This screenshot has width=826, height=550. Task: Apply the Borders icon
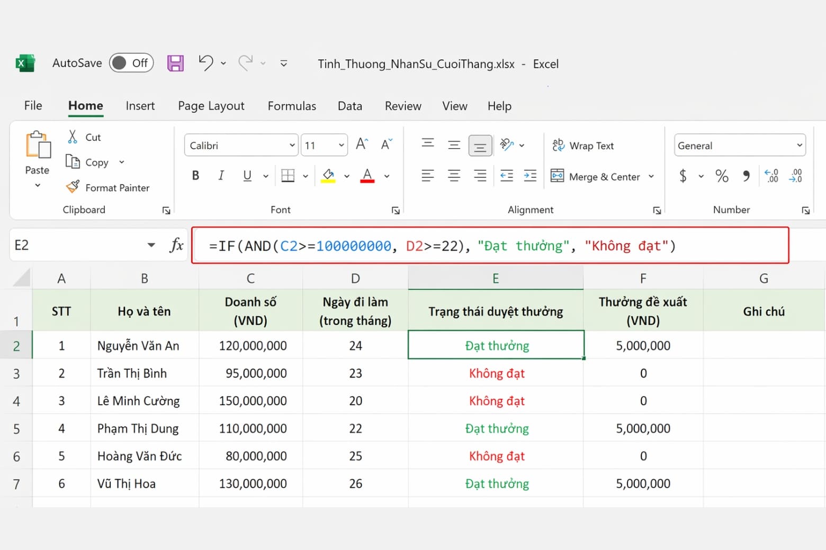point(288,176)
